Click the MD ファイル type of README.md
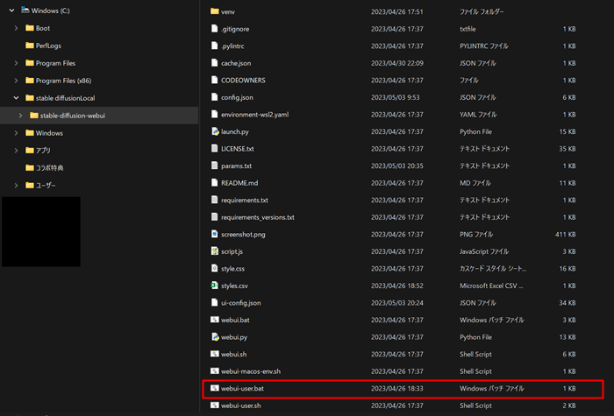 click(x=475, y=182)
